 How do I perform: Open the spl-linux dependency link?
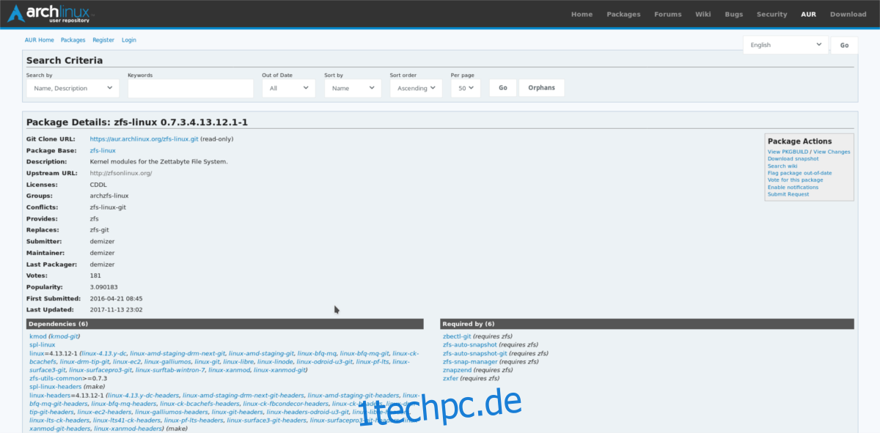point(43,345)
